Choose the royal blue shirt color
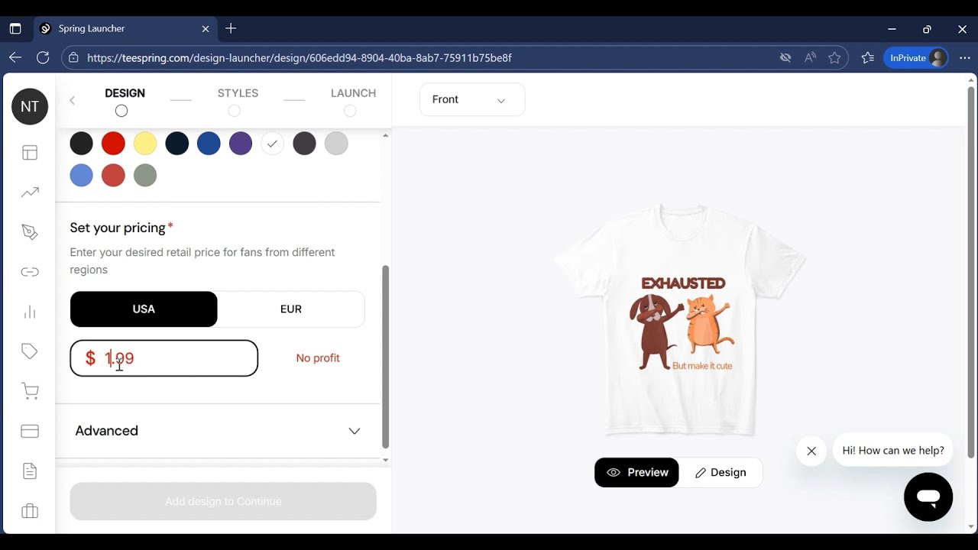Screen dimensions: 978x550 209,144
